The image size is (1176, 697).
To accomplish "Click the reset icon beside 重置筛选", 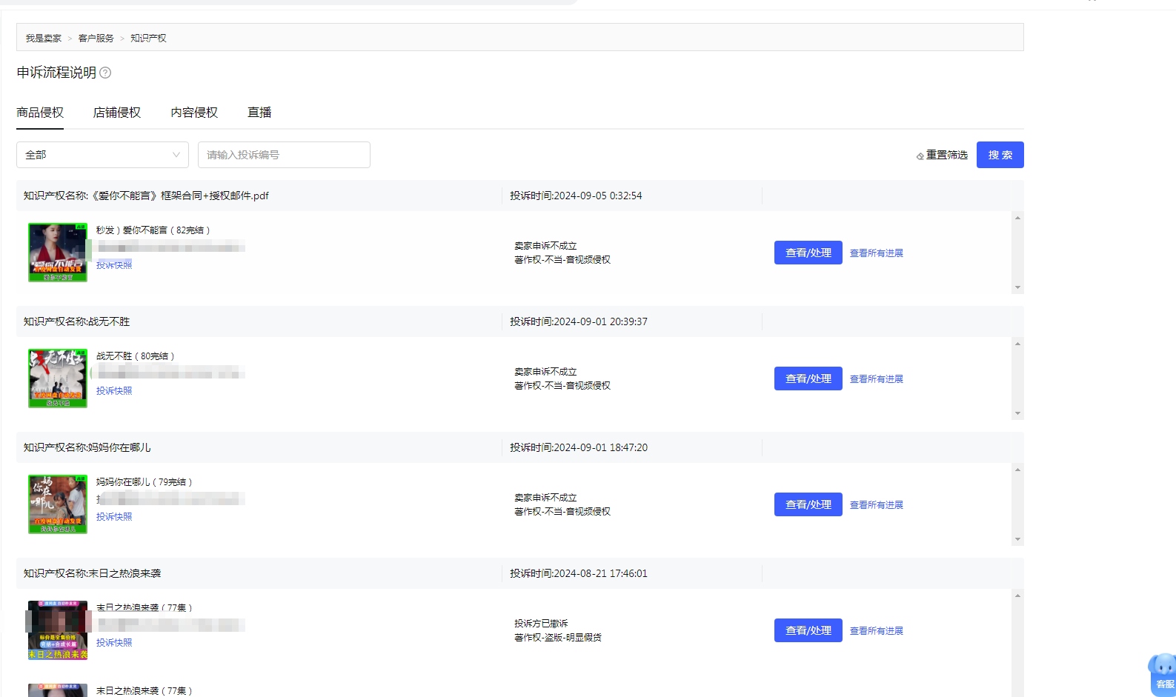I will [920, 156].
